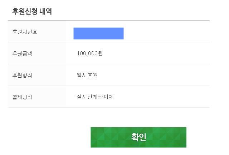Click the white 확인 text on the button
The width and height of the screenshot is (229, 155).
[138, 137]
